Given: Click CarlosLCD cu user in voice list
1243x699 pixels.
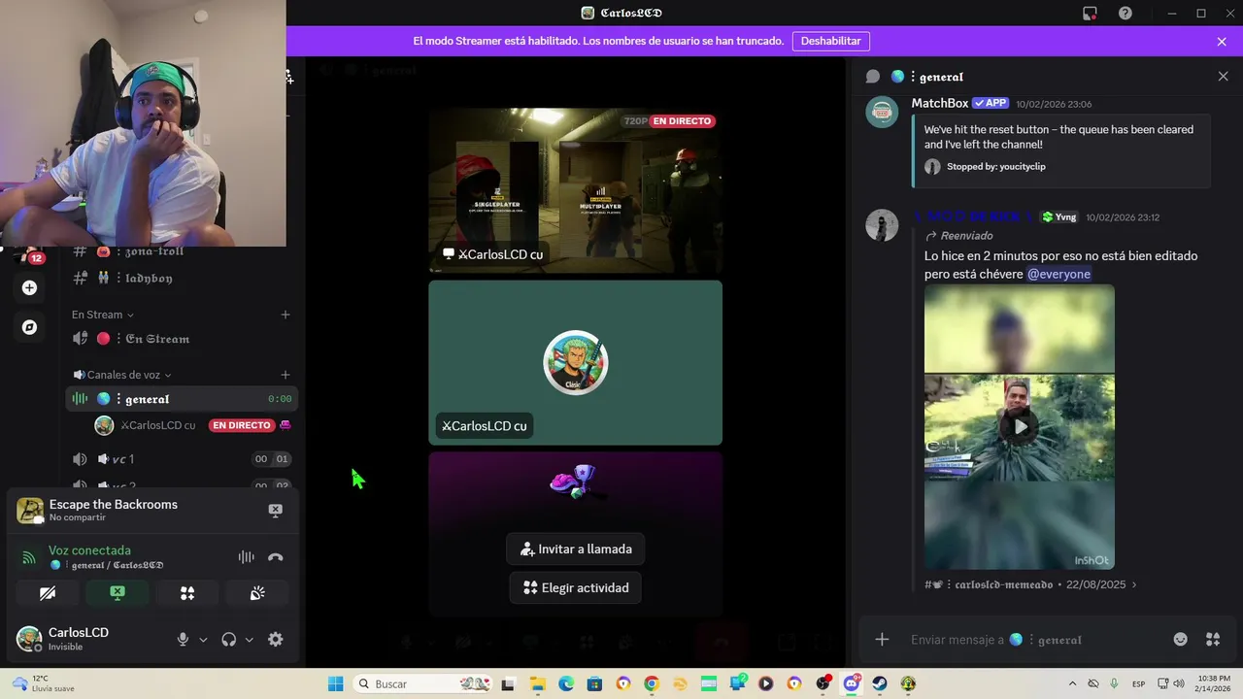Looking at the screenshot, I should coord(157,425).
